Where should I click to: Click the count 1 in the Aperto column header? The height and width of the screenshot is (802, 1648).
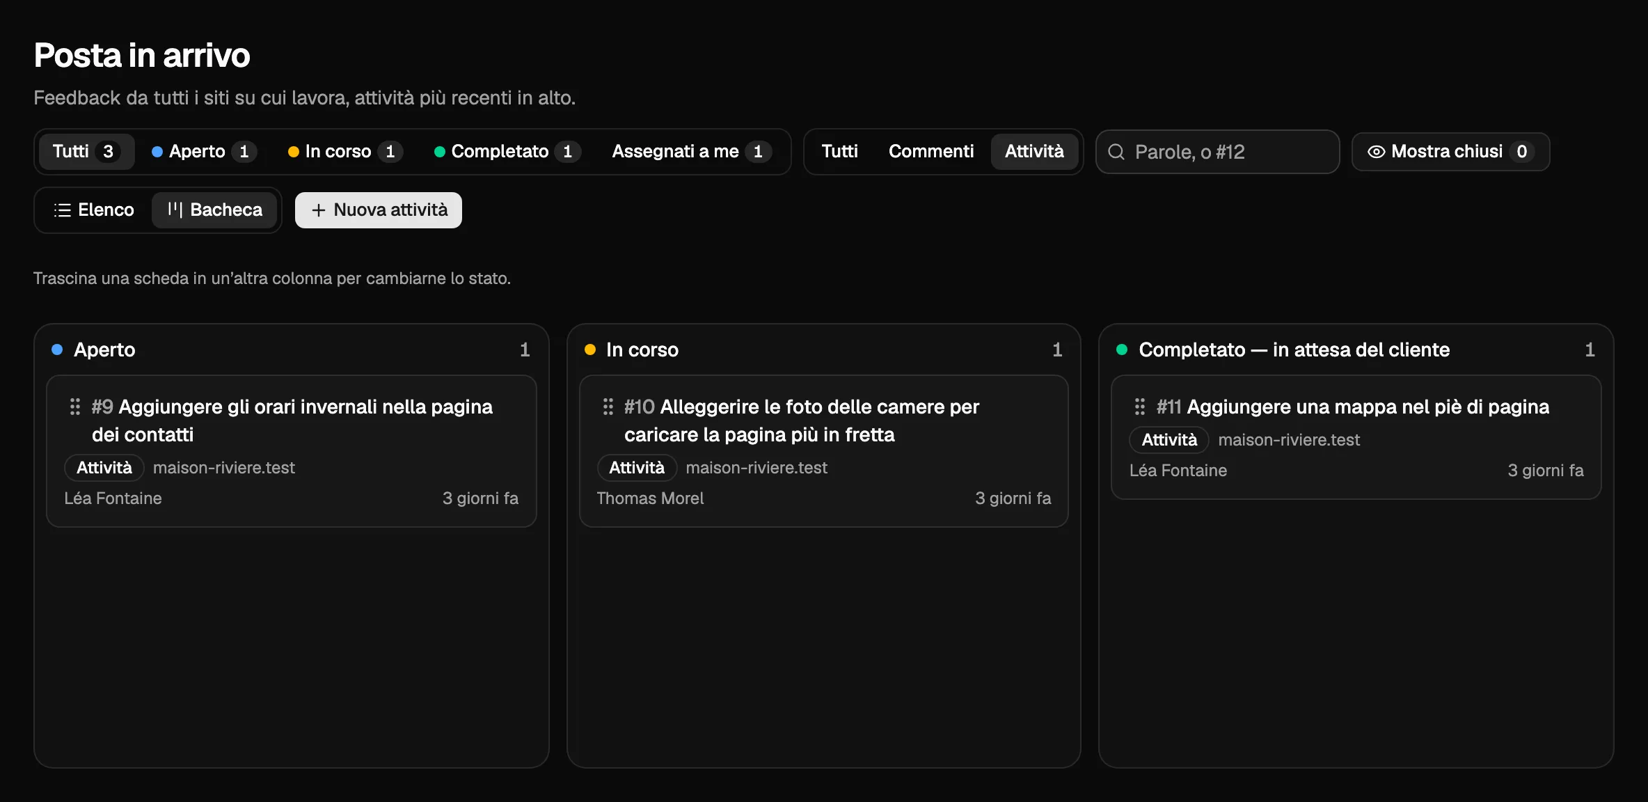(x=525, y=349)
